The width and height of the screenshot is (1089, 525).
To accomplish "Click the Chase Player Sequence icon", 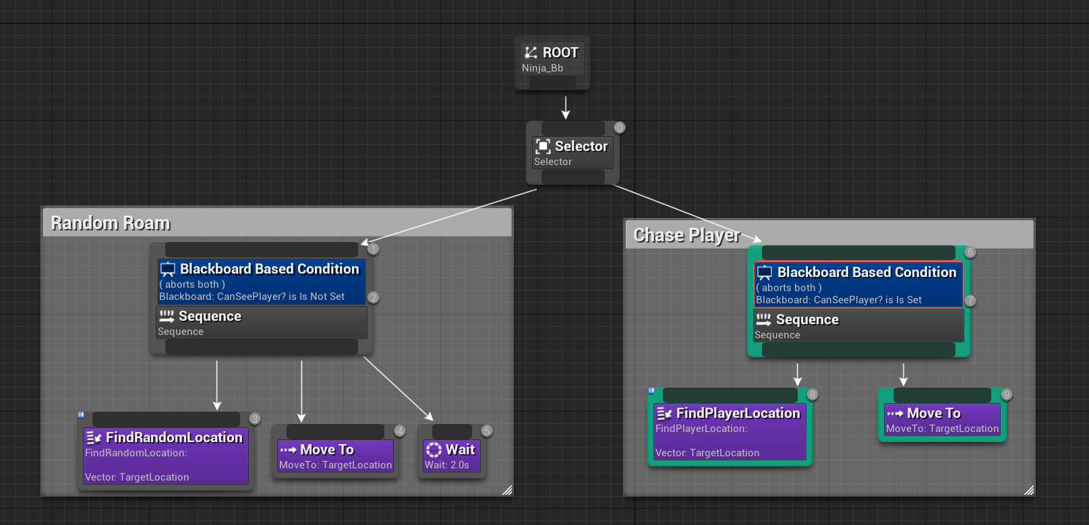I will 764,319.
